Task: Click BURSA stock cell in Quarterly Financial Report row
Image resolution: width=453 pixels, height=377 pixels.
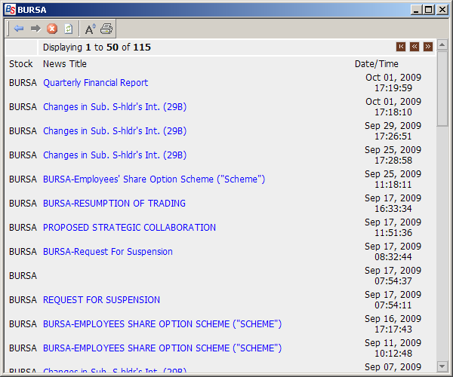Action: (23, 83)
